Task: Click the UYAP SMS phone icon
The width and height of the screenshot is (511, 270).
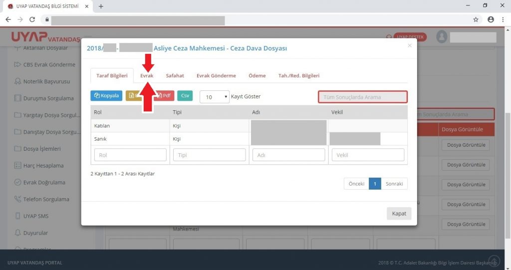Action: point(18,216)
